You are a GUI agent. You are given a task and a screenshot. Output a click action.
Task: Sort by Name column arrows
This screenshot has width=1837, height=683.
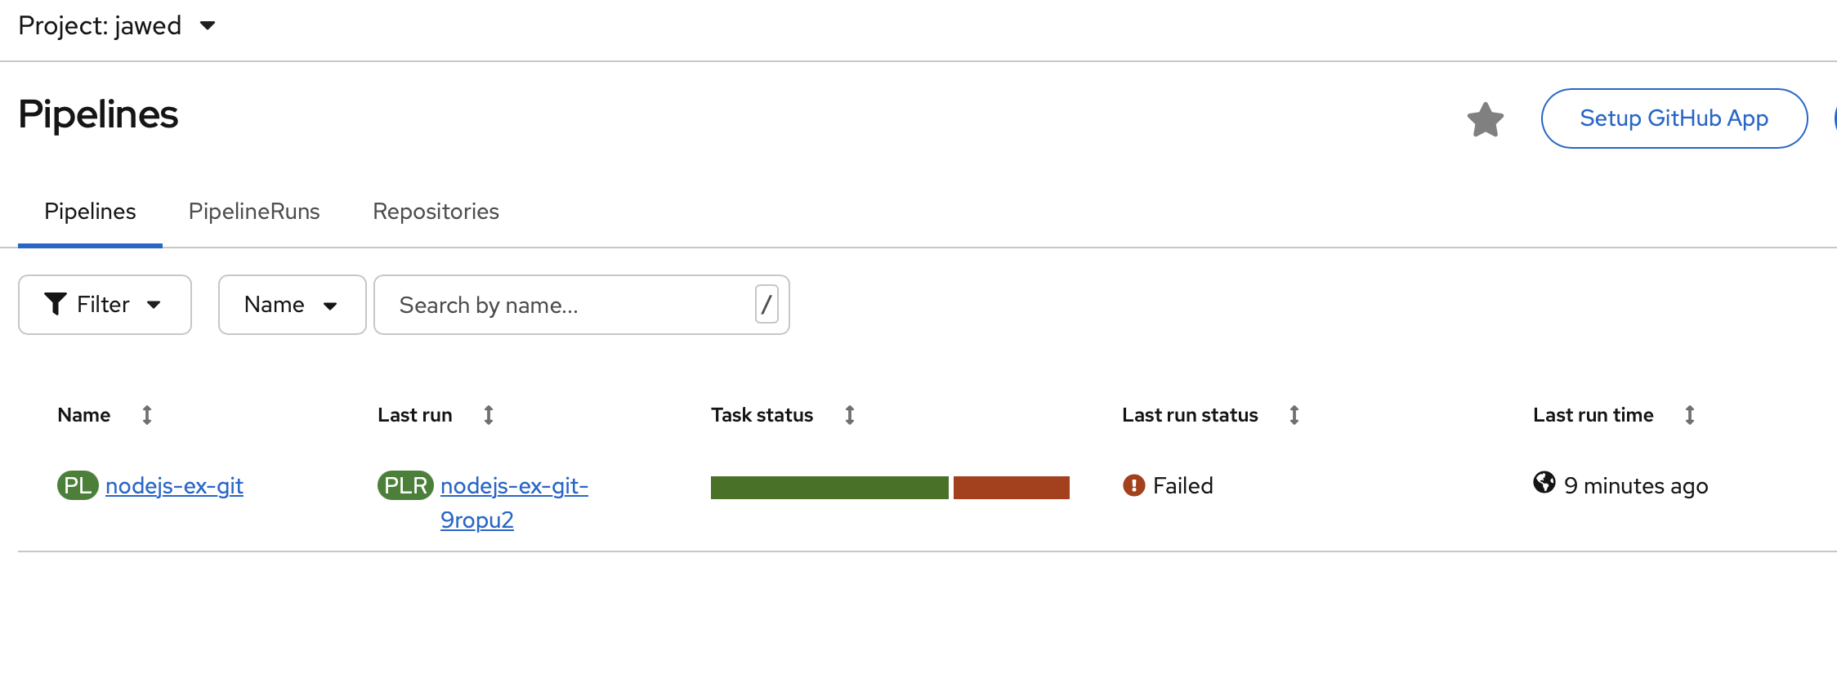click(x=147, y=415)
